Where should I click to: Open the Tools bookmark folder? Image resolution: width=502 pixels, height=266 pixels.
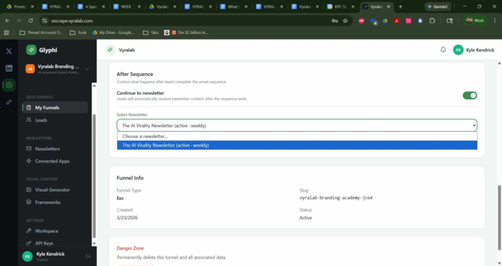[78, 33]
